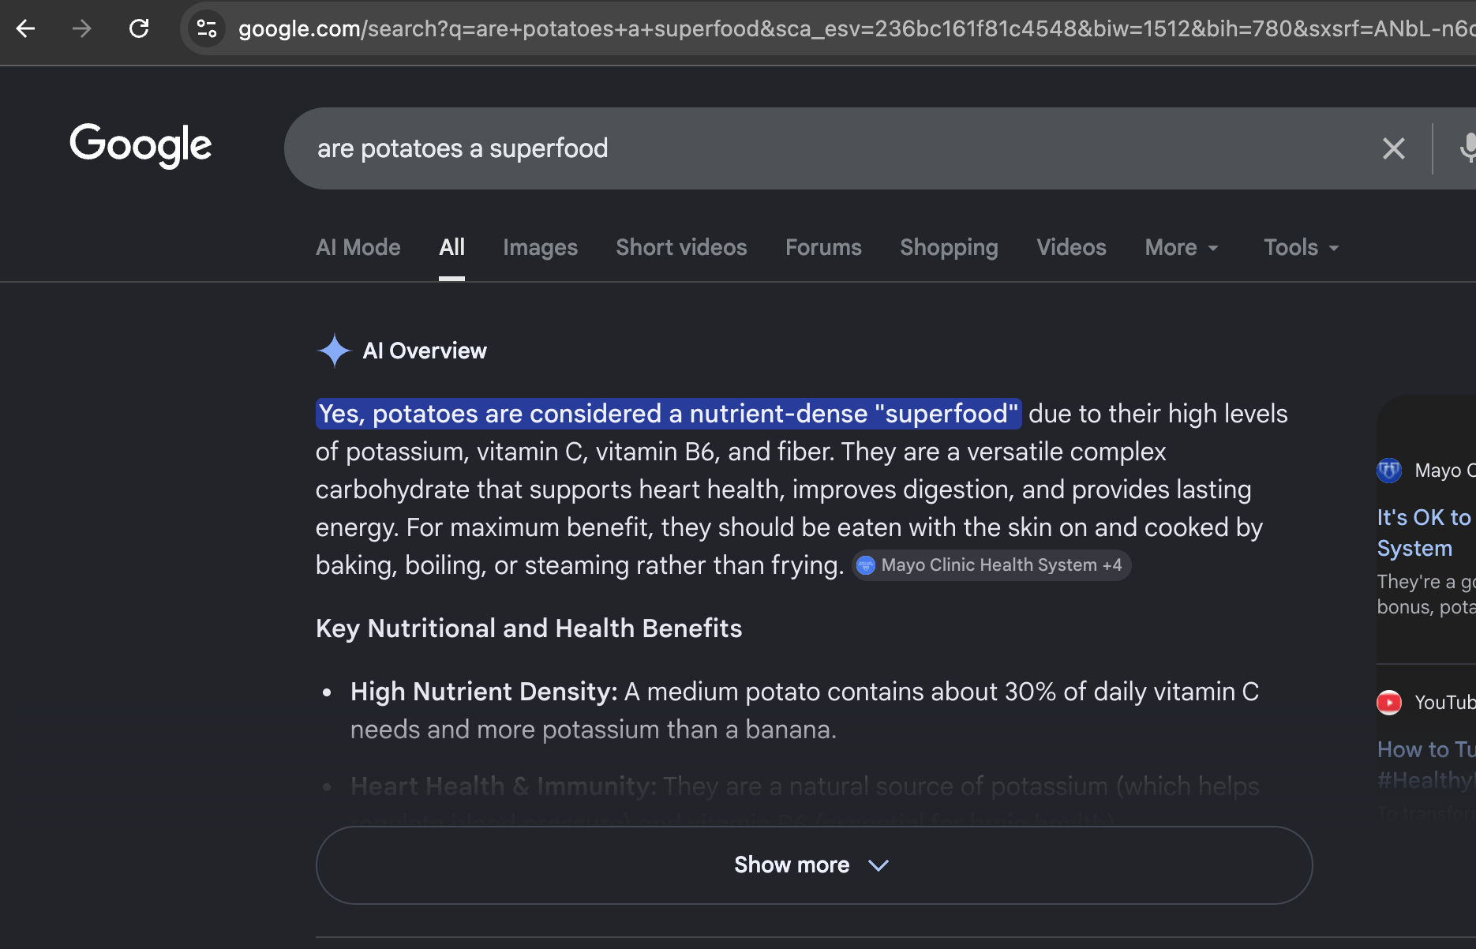Switch to Shopping tab

(x=949, y=248)
